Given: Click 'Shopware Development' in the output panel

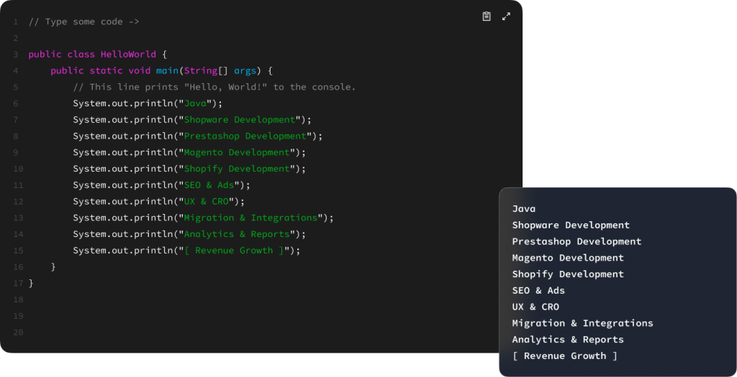Looking at the screenshot, I should pos(571,225).
